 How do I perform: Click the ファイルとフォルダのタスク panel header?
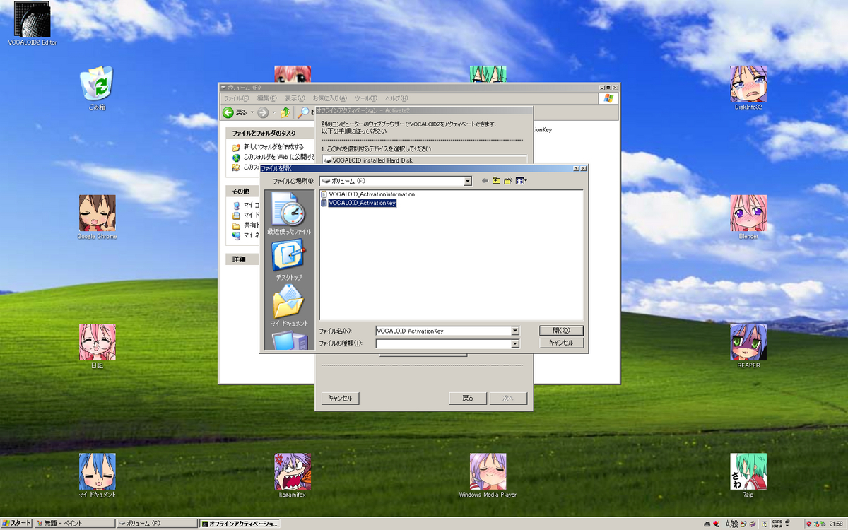(x=270, y=133)
